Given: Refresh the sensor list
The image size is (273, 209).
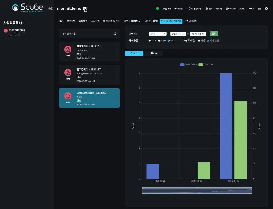Looking at the screenshot, I should pos(115,34).
